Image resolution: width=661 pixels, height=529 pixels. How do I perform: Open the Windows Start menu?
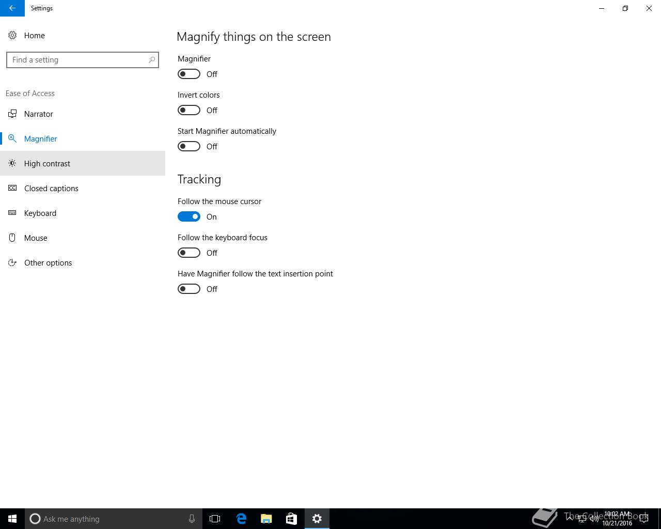pos(12,519)
